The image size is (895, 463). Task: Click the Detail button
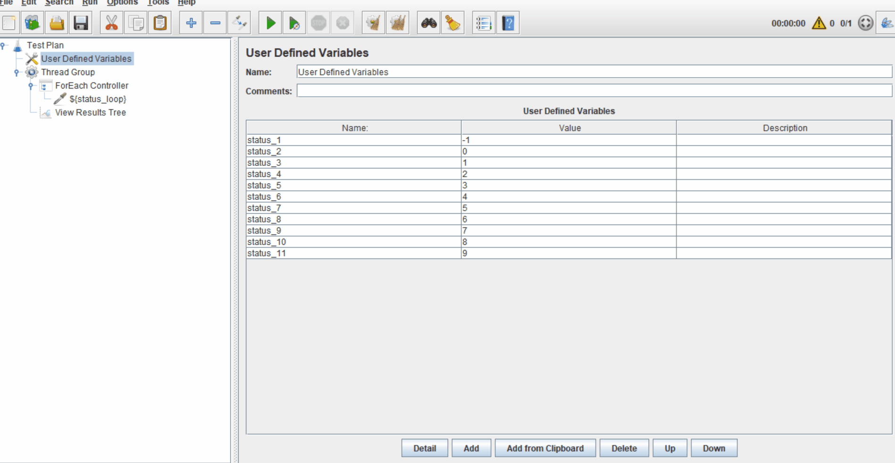pyautogui.click(x=425, y=448)
